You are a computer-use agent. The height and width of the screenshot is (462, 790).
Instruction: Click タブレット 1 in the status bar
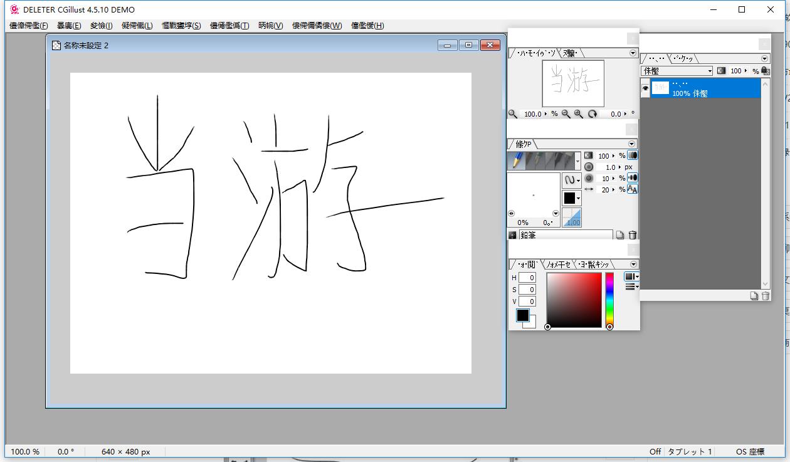[691, 451]
